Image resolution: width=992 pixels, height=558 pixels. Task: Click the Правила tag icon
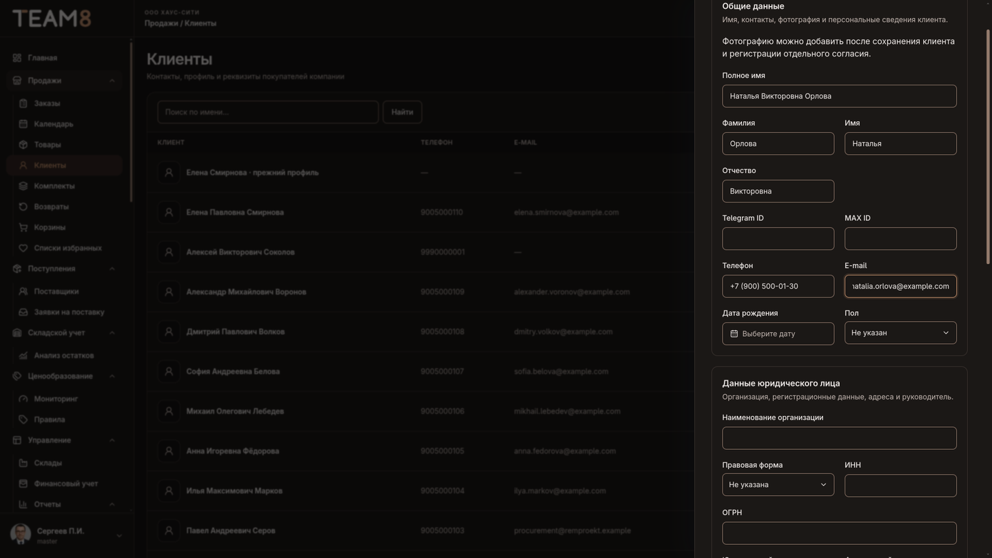tap(23, 420)
